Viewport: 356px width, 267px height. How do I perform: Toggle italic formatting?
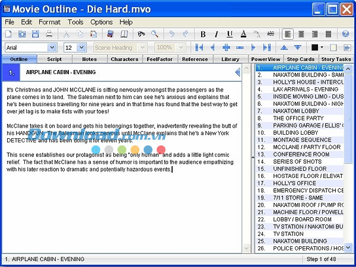[x=217, y=34]
